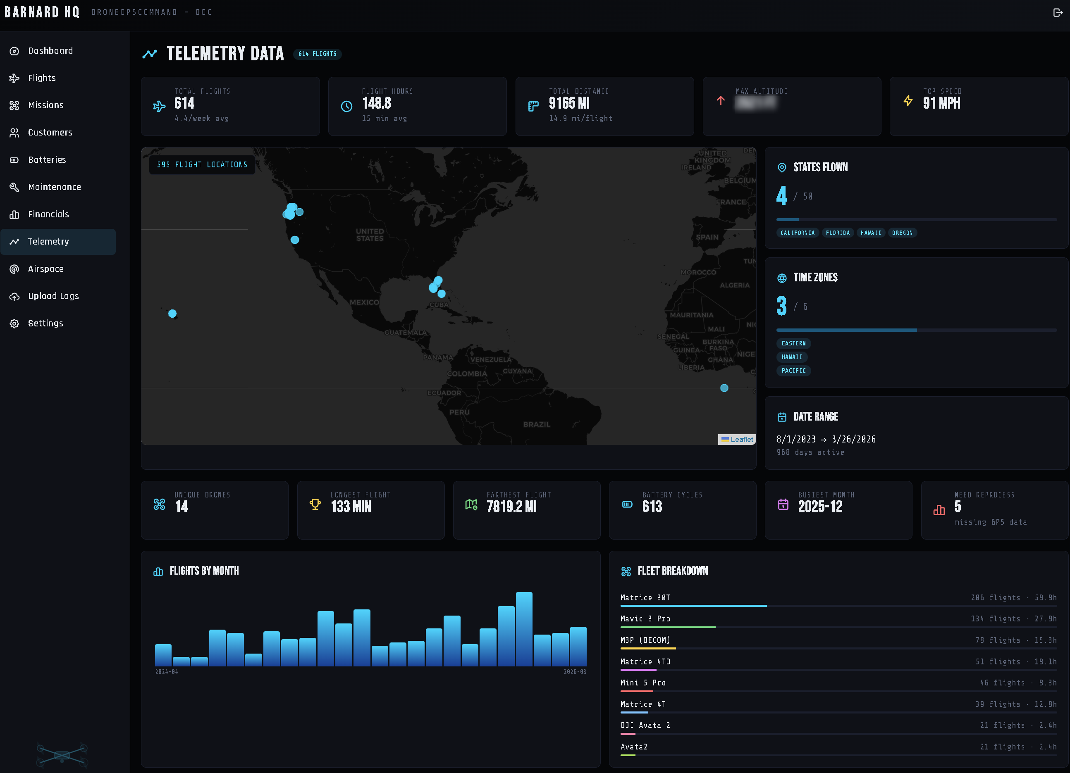This screenshot has width=1070, height=773.
Task: Click the Settings gear icon
Action: 14,324
